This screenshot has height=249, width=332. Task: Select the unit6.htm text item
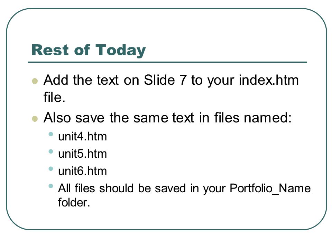[82, 171]
